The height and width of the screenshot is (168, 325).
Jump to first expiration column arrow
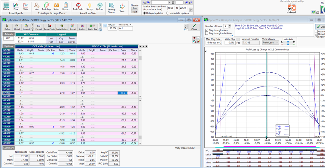[140, 46]
